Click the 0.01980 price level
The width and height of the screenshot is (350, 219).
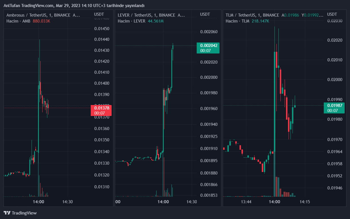[335, 119]
